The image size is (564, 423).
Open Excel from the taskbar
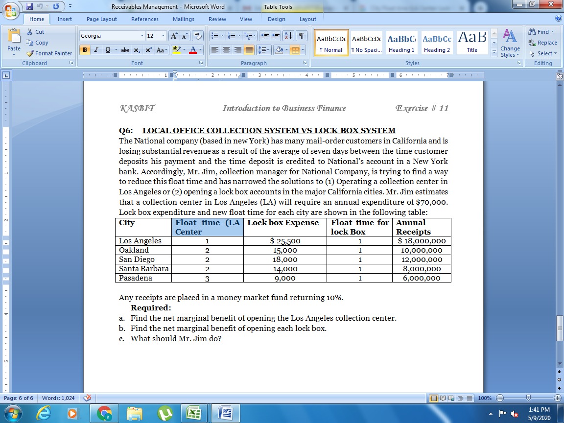click(194, 413)
